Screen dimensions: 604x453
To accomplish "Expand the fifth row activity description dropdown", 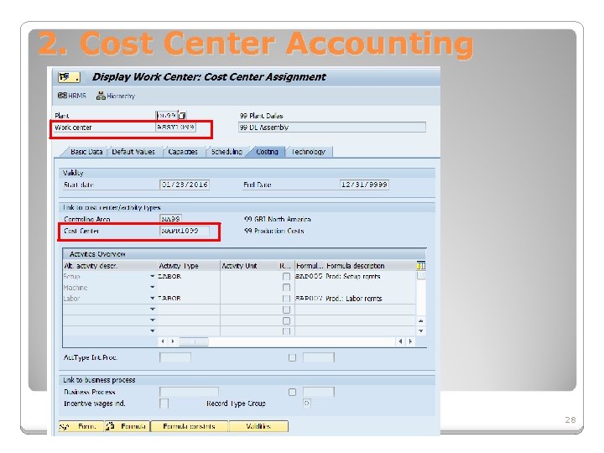I will coord(153,320).
